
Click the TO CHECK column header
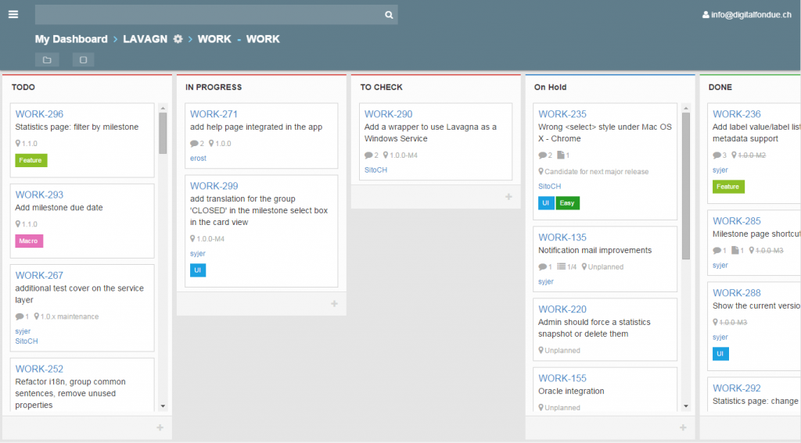tap(381, 88)
